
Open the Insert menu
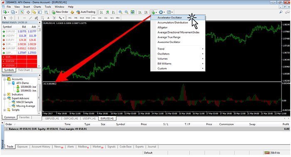click(27, 7)
